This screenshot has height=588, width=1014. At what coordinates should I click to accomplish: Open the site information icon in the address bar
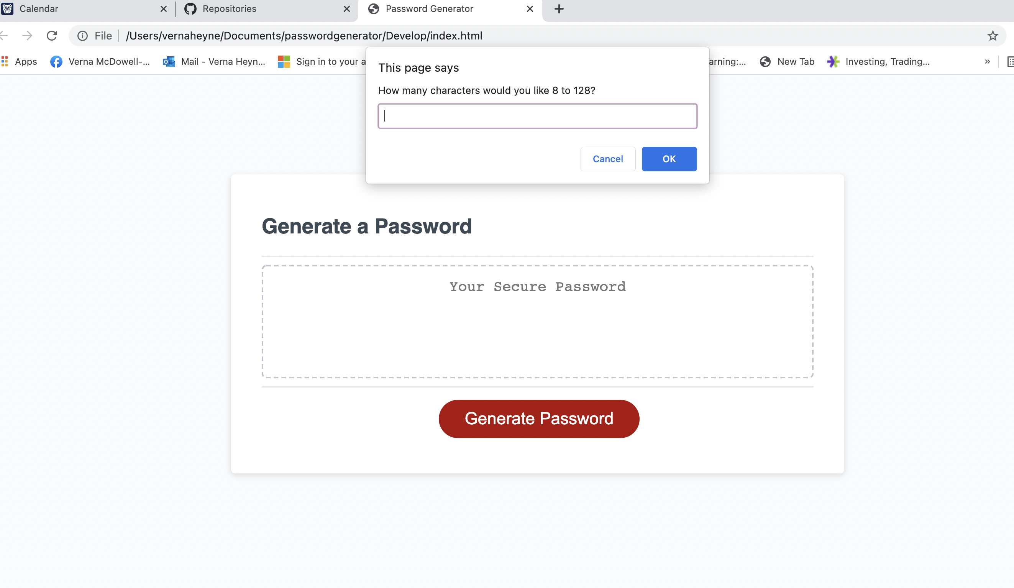82,35
